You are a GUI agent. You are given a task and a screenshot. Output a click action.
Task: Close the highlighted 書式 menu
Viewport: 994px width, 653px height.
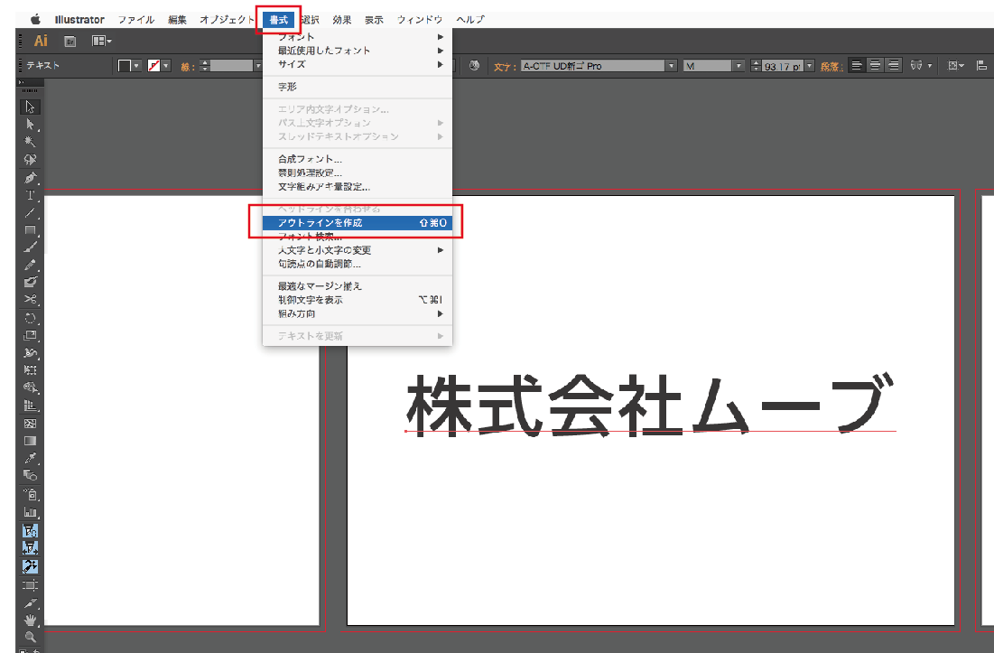278,20
